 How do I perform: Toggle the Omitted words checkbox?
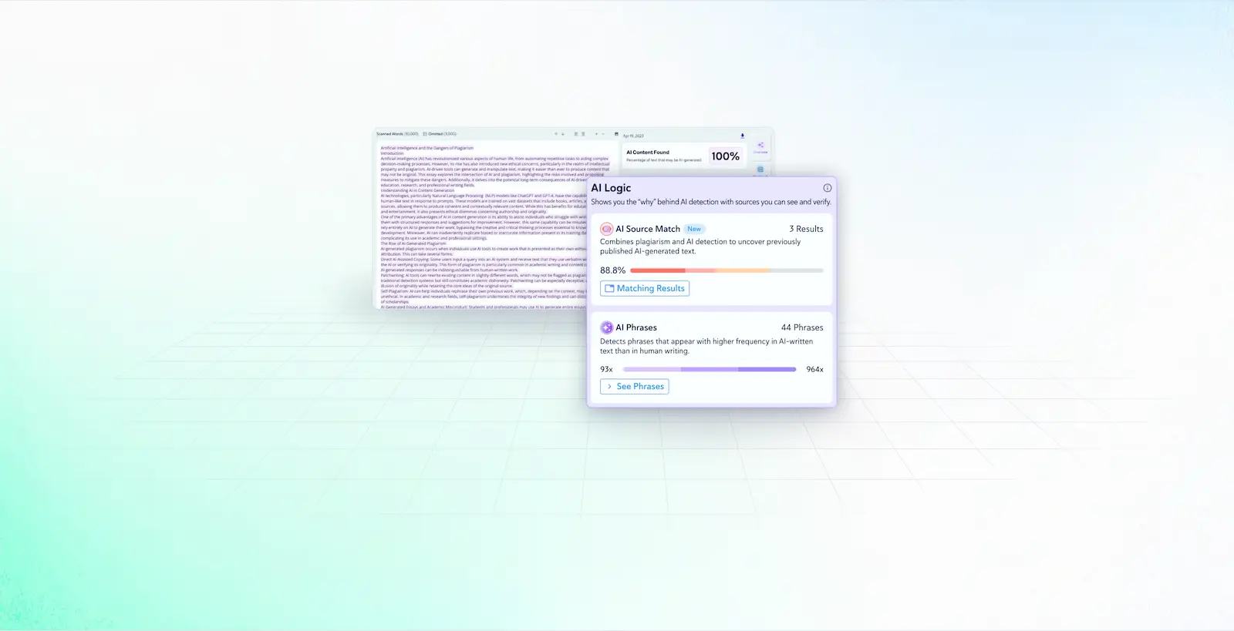[425, 134]
